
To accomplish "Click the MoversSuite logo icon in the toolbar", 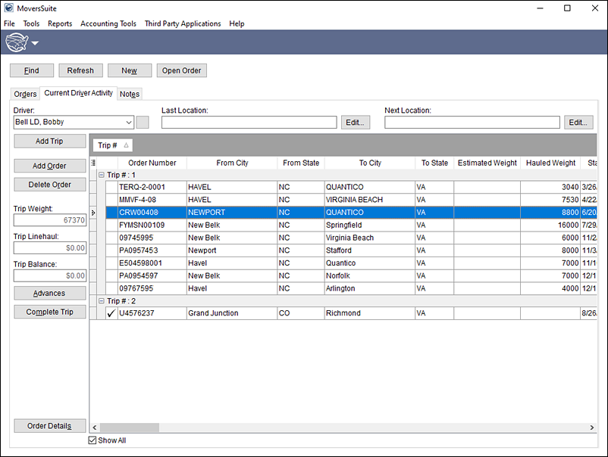I will point(17,42).
